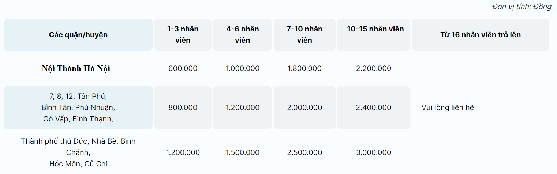Screen dimensions: 557x174
Task: Click the 800.000 price cell
Action: tap(183, 108)
